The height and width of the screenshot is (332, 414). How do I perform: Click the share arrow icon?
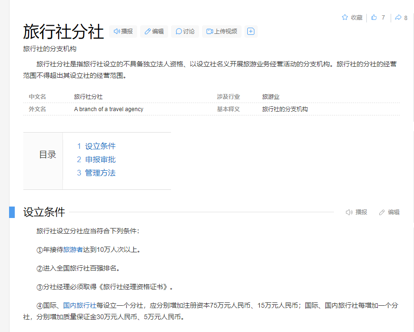(398, 18)
